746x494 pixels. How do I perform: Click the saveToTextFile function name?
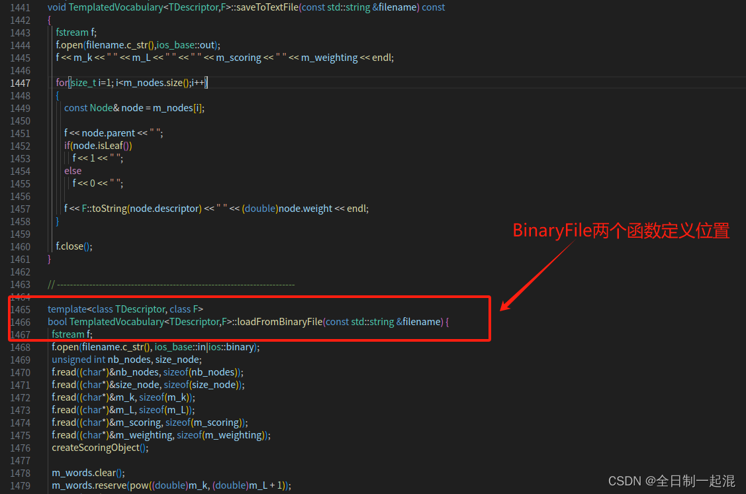[267, 7]
